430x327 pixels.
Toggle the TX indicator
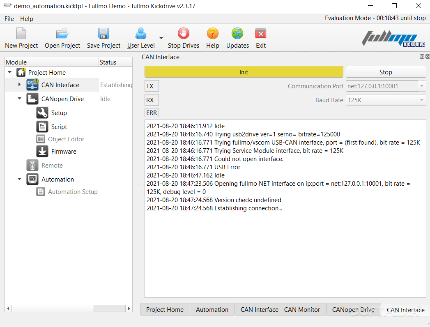point(152,86)
